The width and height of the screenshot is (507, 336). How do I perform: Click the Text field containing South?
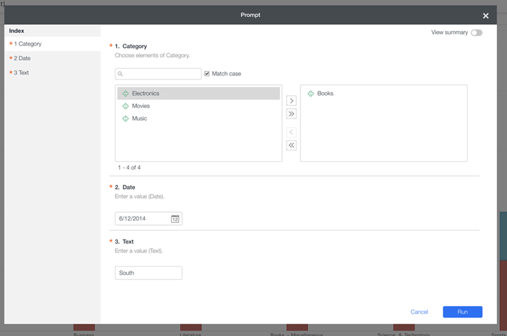[148, 273]
